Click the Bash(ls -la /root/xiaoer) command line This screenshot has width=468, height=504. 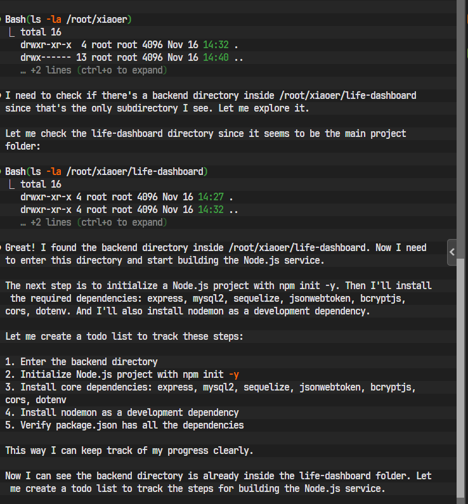coord(68,20)
